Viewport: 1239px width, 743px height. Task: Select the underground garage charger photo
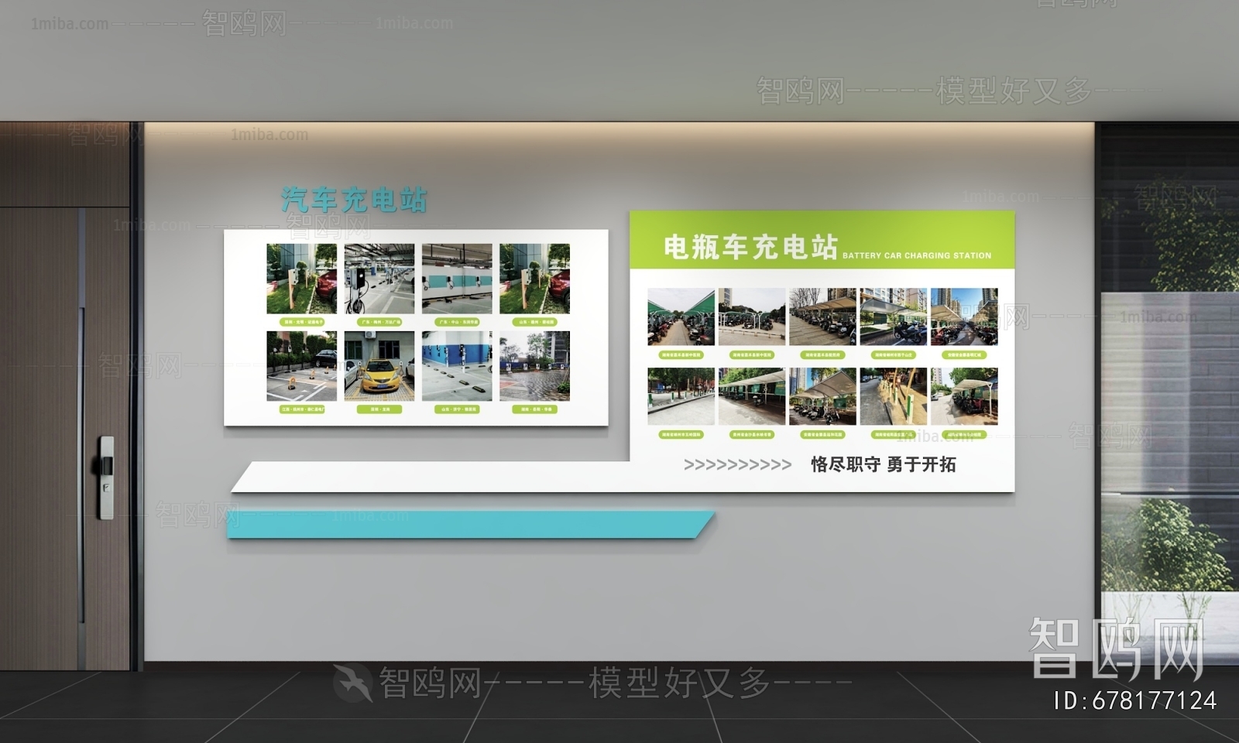379,279
